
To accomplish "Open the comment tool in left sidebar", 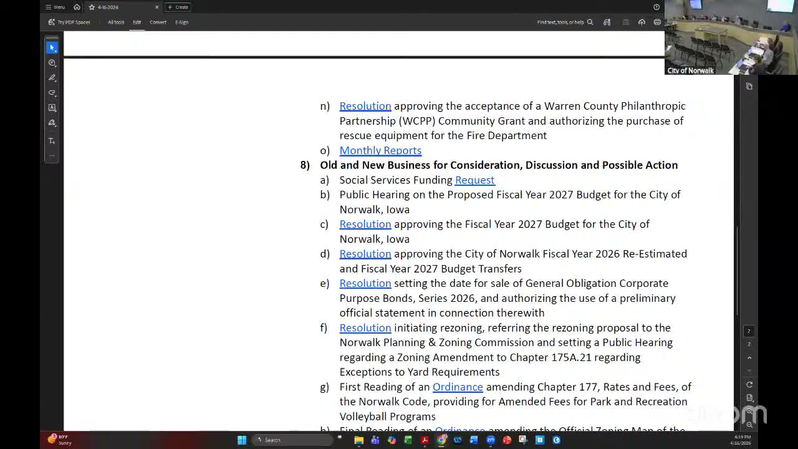I will (52, 62).
